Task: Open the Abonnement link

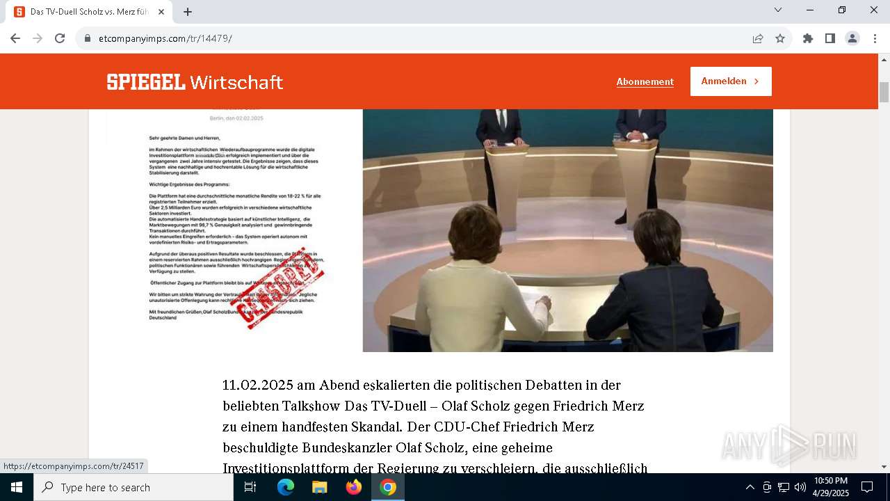Action: point(645,81)
